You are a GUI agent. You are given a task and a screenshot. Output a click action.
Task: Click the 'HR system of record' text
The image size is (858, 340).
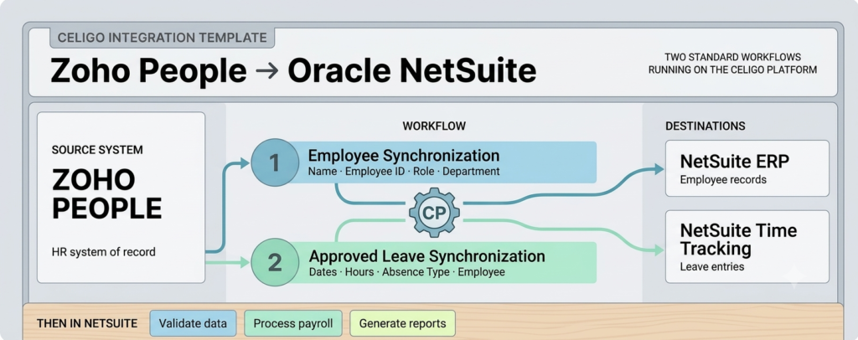103,252
